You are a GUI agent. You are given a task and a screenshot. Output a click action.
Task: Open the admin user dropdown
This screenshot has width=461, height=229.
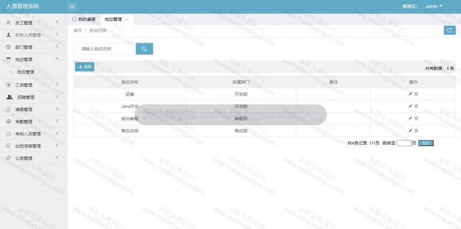[x=434, y=6]
